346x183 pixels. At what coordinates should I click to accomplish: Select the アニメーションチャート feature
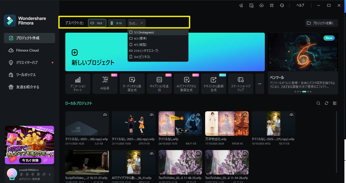pos(78,83)
